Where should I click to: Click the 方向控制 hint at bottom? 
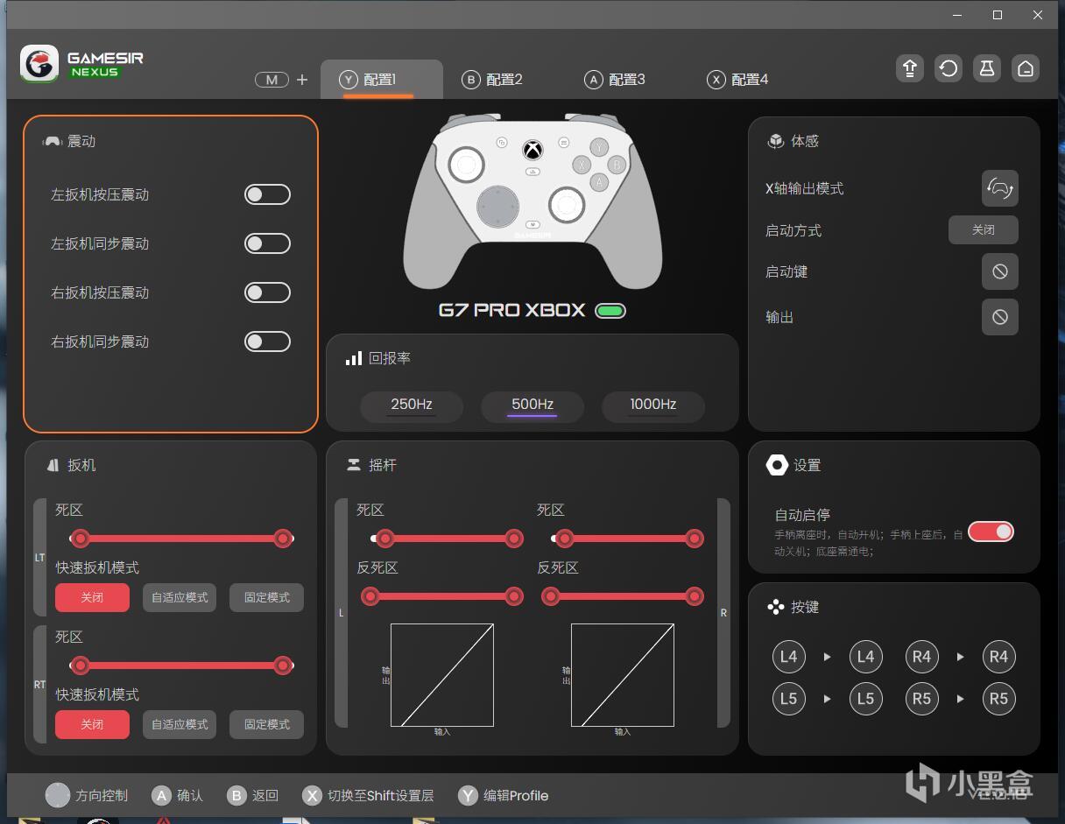pyautogui.click(x=87, y=795)
